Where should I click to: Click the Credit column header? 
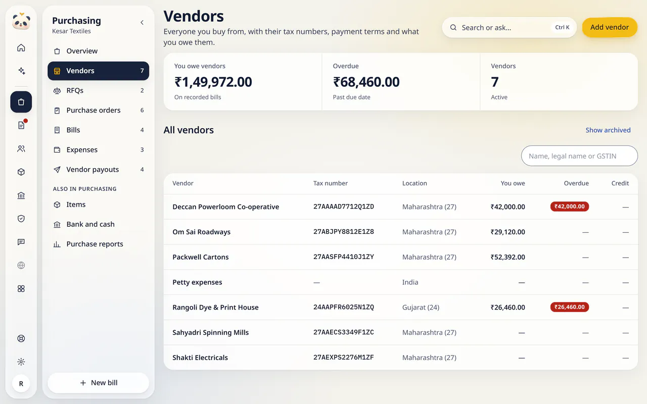[620, 183]
